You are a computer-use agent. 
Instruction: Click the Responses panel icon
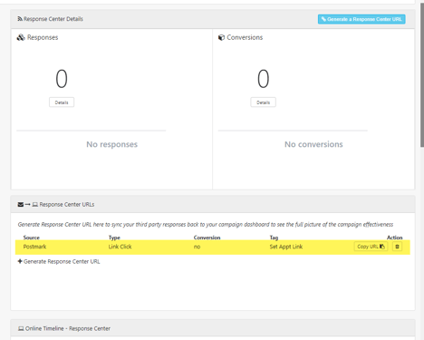pos(21,37)
